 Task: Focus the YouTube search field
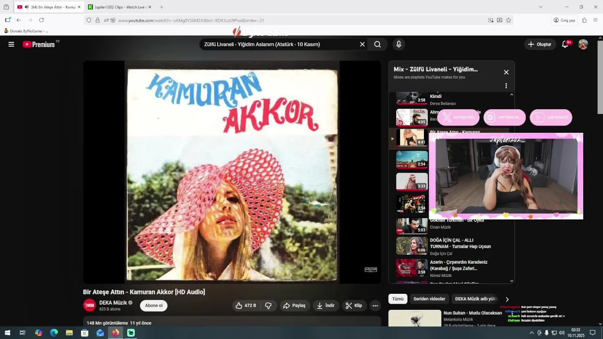click(x=279, y=44)
